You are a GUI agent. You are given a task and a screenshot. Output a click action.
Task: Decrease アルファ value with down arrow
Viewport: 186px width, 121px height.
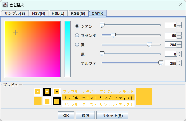point(179,65)
